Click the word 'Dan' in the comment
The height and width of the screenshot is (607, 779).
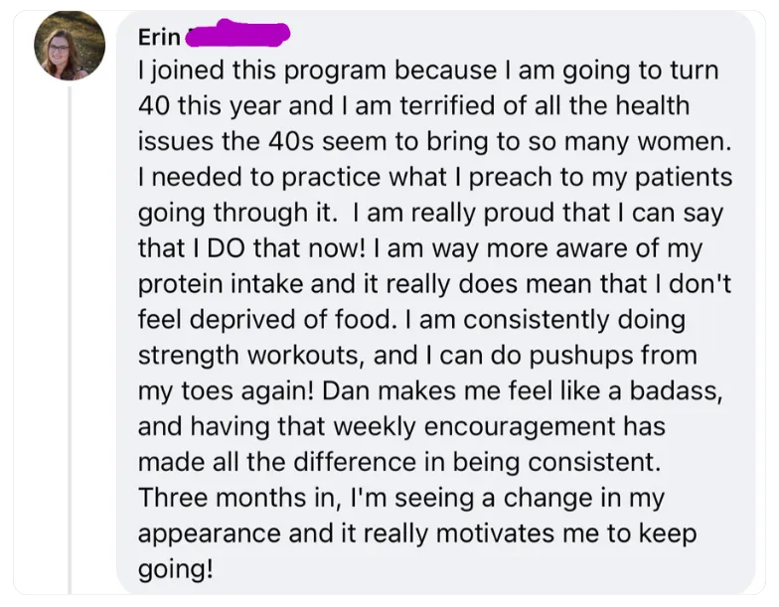[346, 391]
